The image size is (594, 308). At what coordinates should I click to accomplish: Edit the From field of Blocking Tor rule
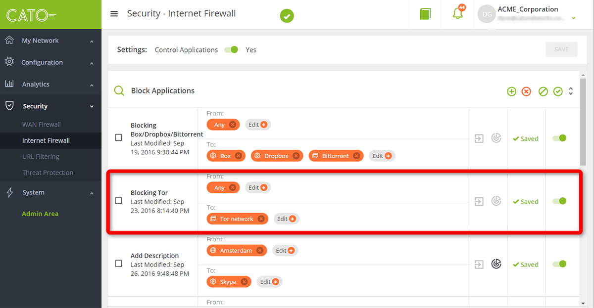(258, 187)
